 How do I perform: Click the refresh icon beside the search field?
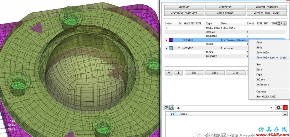tap(166, 108)
